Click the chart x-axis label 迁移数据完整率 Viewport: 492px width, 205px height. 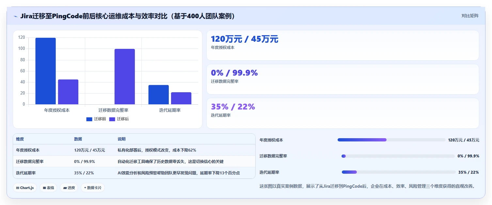click(x=113, y=110)
